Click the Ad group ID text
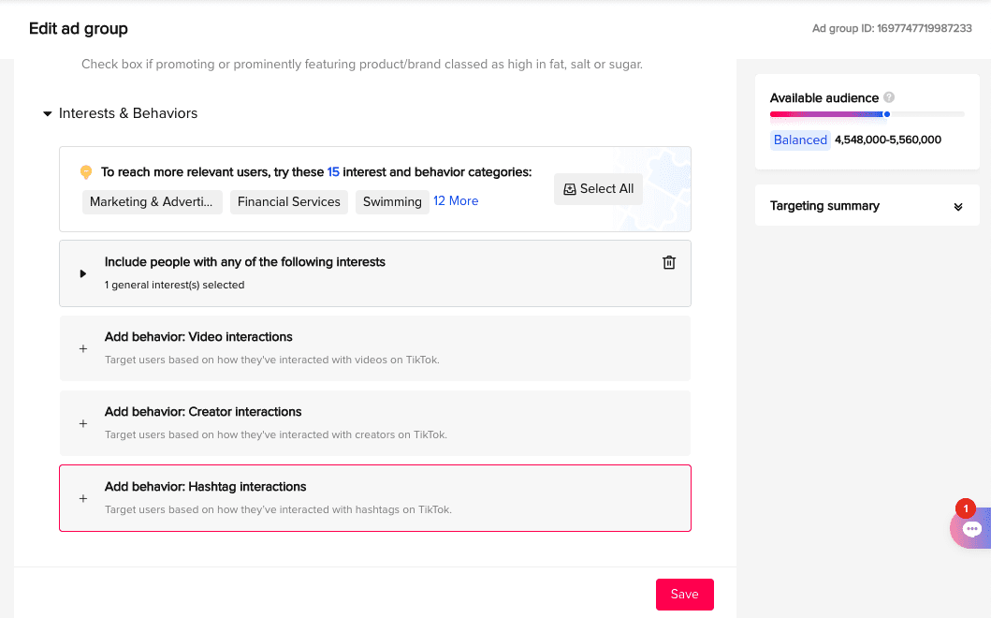The image size is (991, 618). point(892,28)
